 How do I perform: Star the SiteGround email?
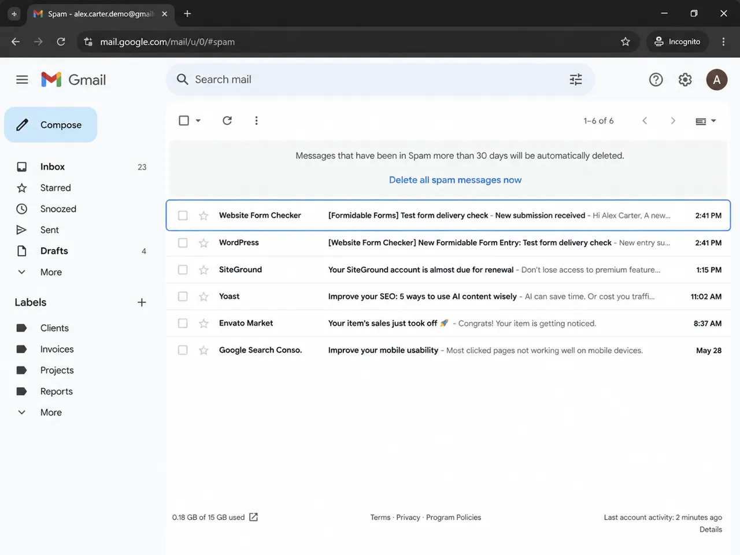click(203, 270)
